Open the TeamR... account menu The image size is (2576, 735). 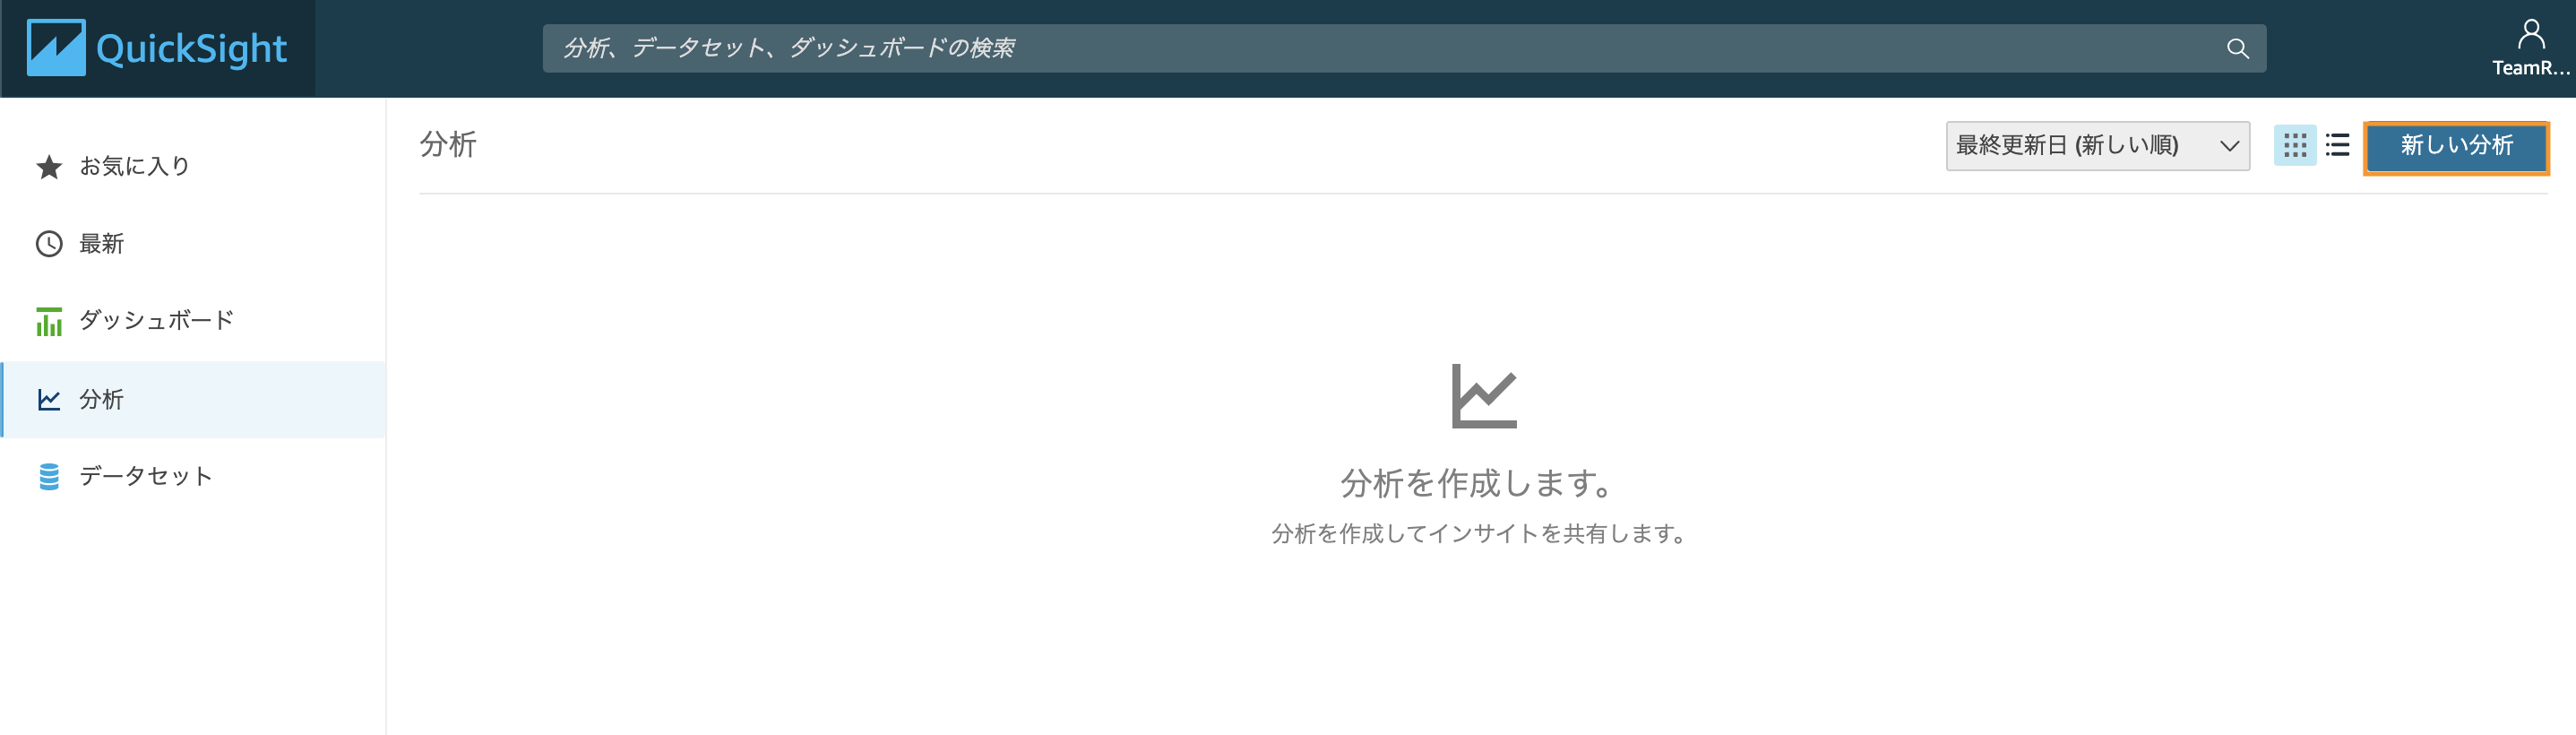2530,68
